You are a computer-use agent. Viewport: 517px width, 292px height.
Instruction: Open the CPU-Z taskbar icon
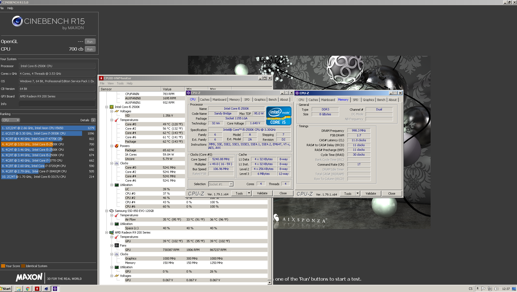coord(55,289)
